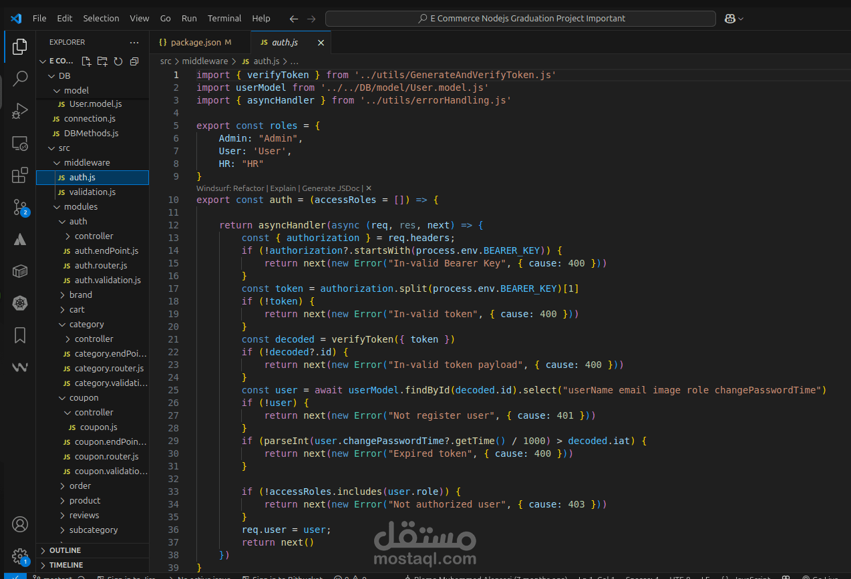Open the Manage gear icon
The image size is (851, 579).
click(x=20, y=556)
